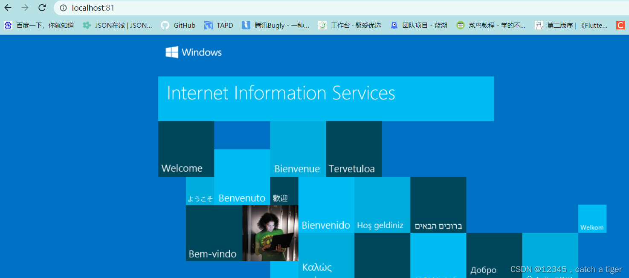This screenshot has width=629, height=278.
Task: Click the Welkom tile
Action: [x=592, y=219]
